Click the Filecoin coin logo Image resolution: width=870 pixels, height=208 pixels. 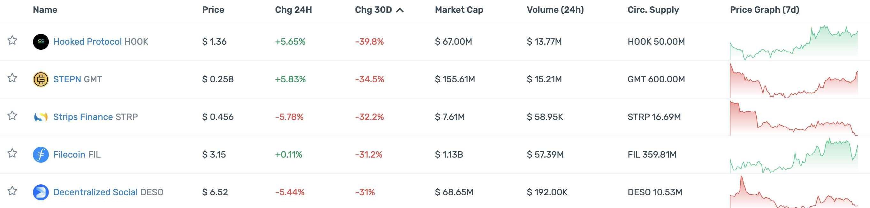41,155
